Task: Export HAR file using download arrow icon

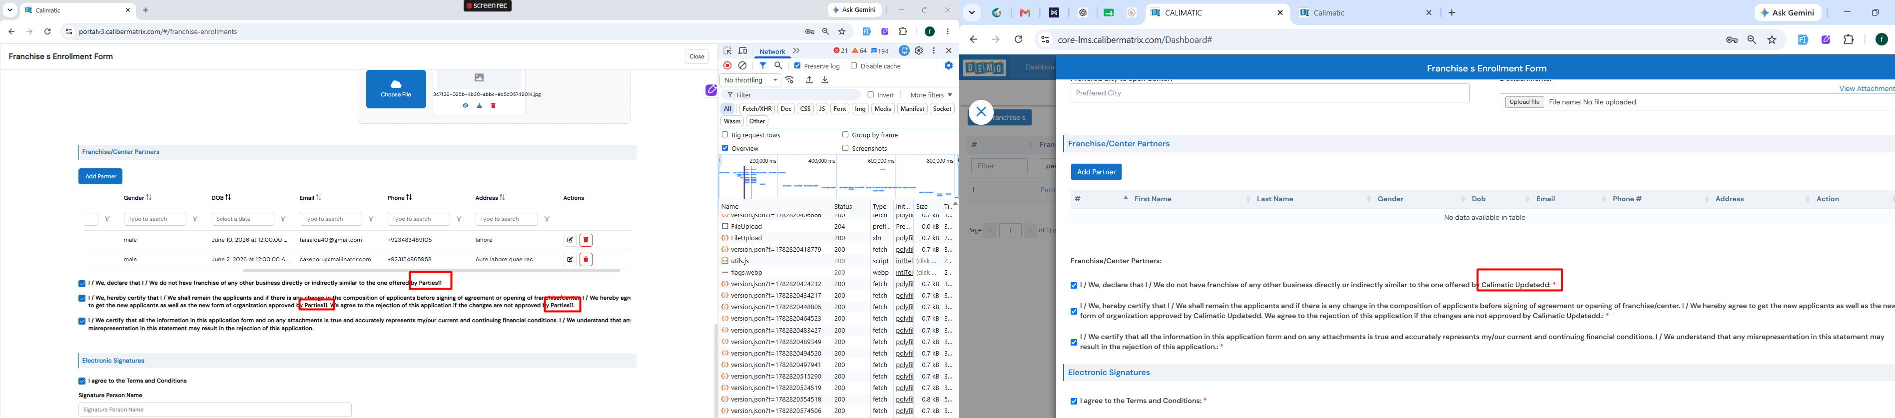Action: [x=825, y=80]
